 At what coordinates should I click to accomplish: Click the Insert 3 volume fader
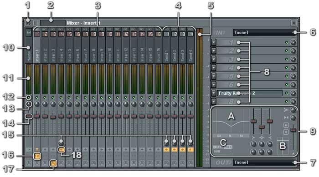(53, 117)
